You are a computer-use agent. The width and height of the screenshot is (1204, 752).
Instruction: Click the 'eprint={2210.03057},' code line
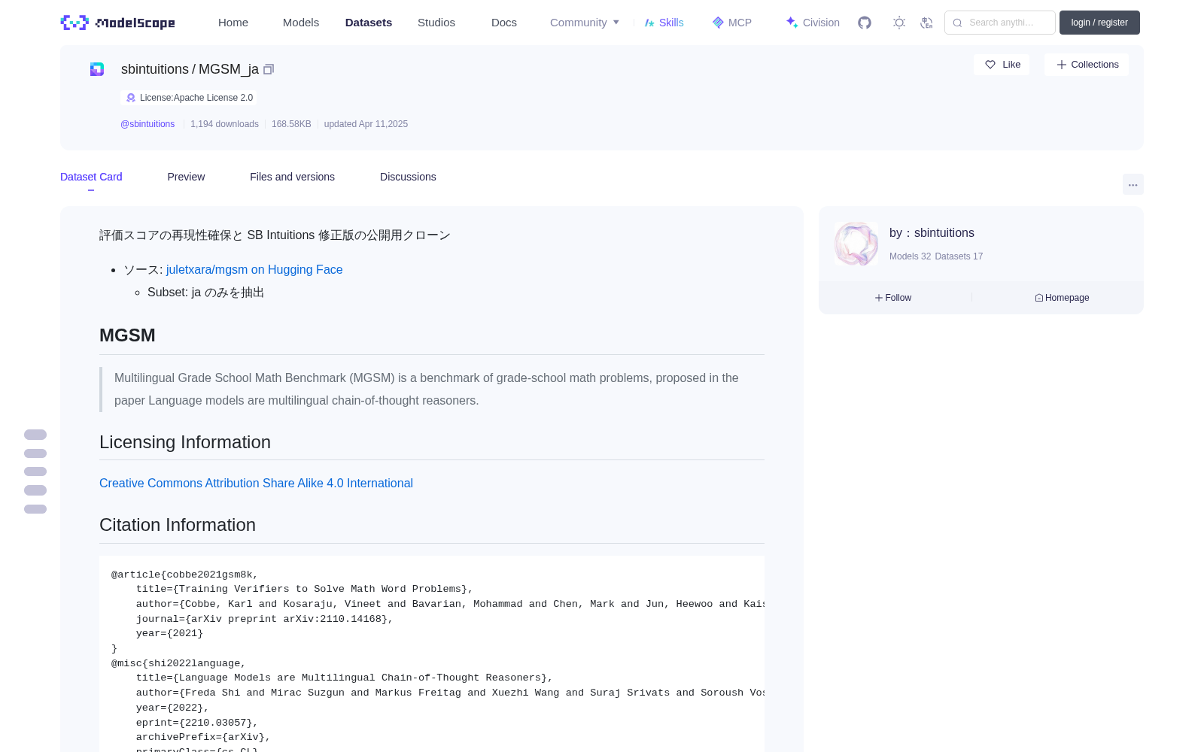(x=197, y=723)
